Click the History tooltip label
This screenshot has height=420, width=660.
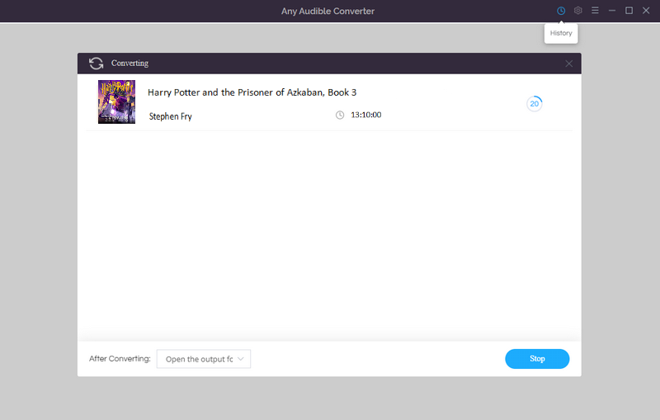[561, 33]
